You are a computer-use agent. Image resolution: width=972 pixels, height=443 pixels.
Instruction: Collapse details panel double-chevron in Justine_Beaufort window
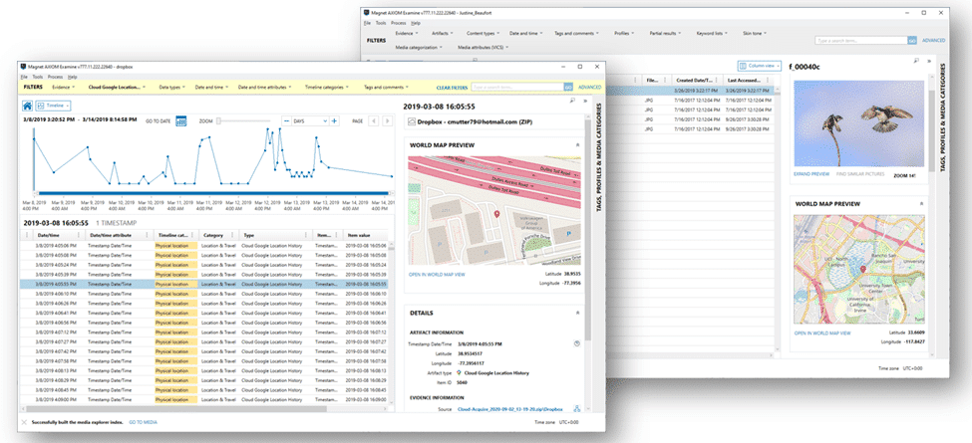tap(929, 62)
